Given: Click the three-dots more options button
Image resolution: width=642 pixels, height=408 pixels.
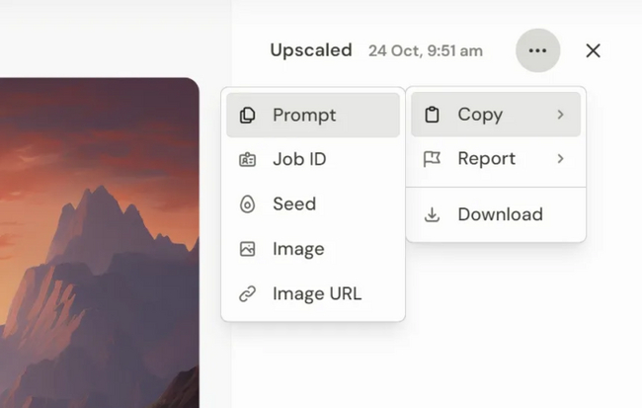Looking at the screenshot, I should coord(537,50).
